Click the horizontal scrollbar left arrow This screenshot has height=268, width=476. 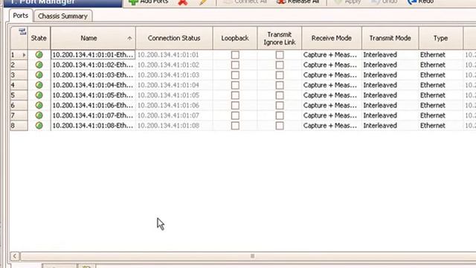click(x=15, y=256)
